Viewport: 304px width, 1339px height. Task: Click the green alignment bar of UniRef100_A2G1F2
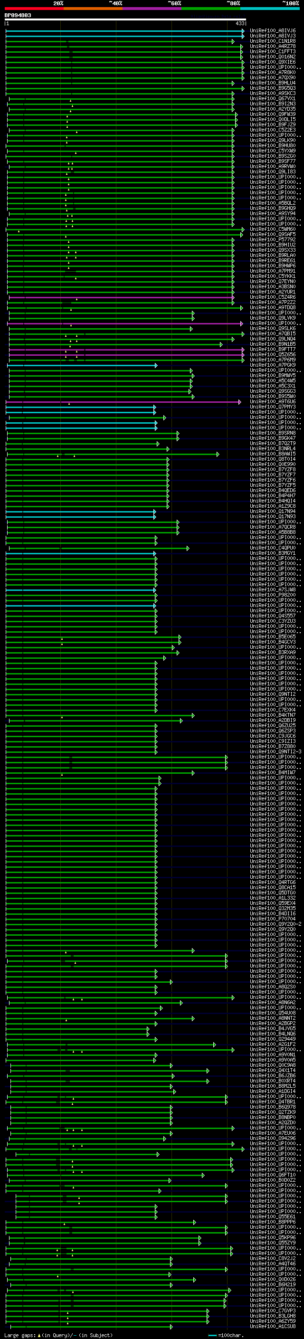click(111, 1045)
